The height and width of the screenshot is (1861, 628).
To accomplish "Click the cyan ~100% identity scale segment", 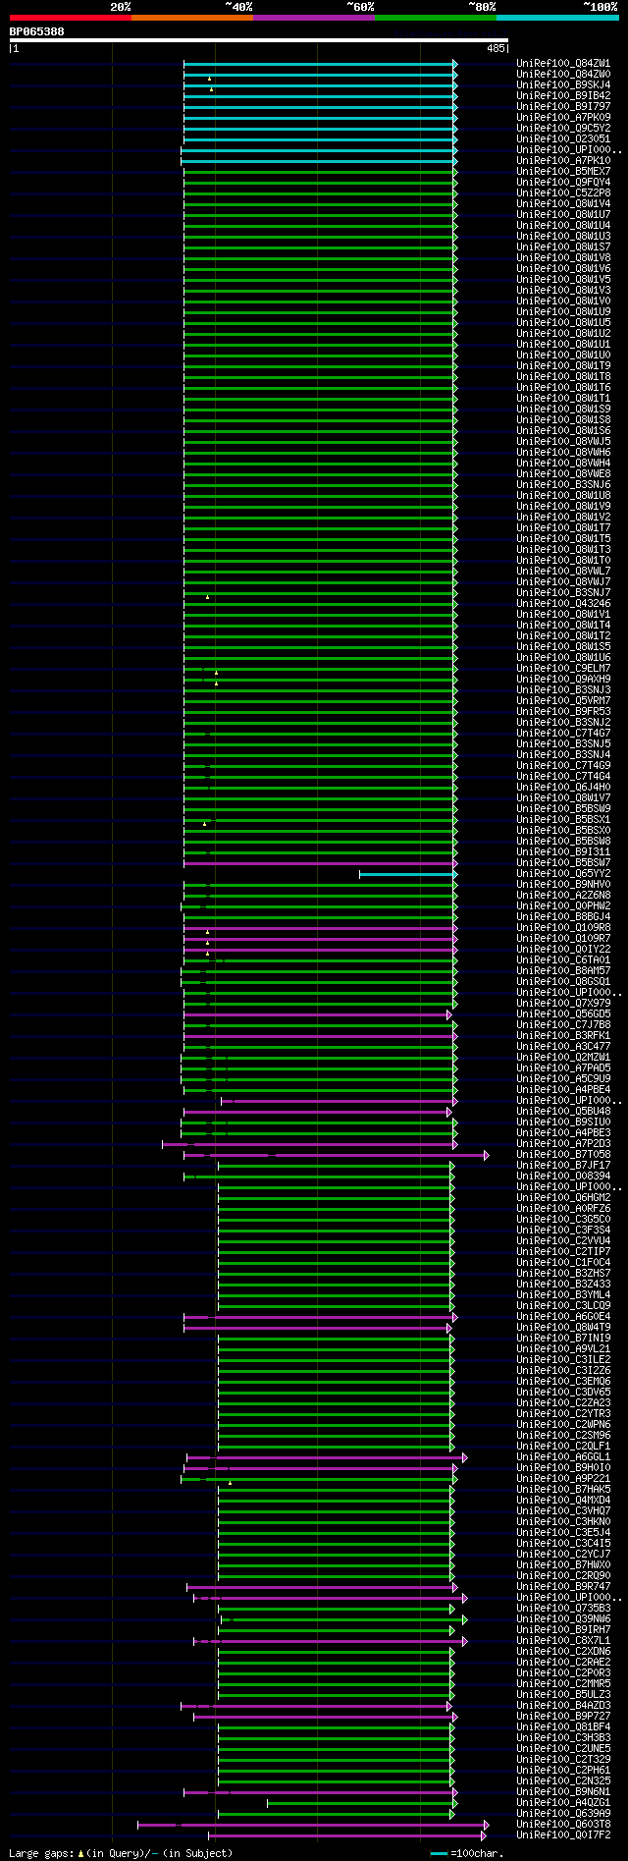I will 557,18.
